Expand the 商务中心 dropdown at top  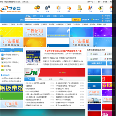tap(91, 2)
